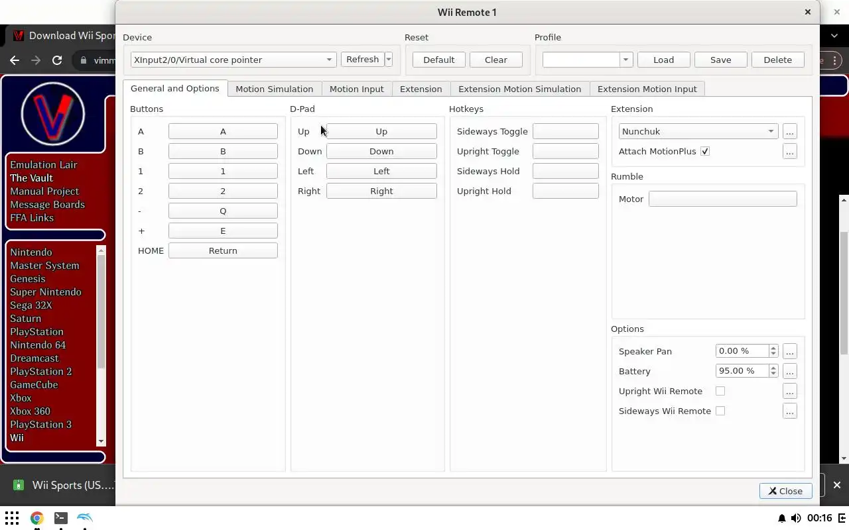Viewport: 849px width, 530px height.
Task: Remap the D-Pad Up binding
Action: [x=381, y=131]
